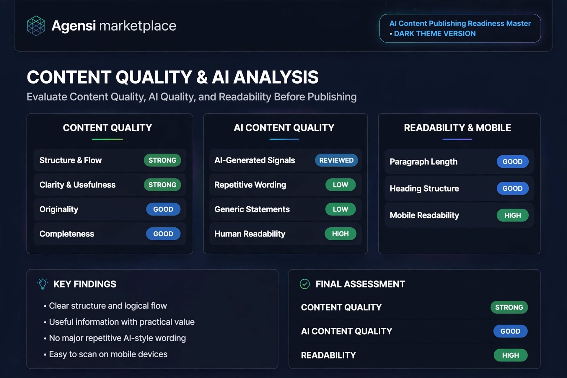Click 'No major repetitive AI-style wording' finding
The height and width of the screenshot is (378, 567).
[117, 338]
